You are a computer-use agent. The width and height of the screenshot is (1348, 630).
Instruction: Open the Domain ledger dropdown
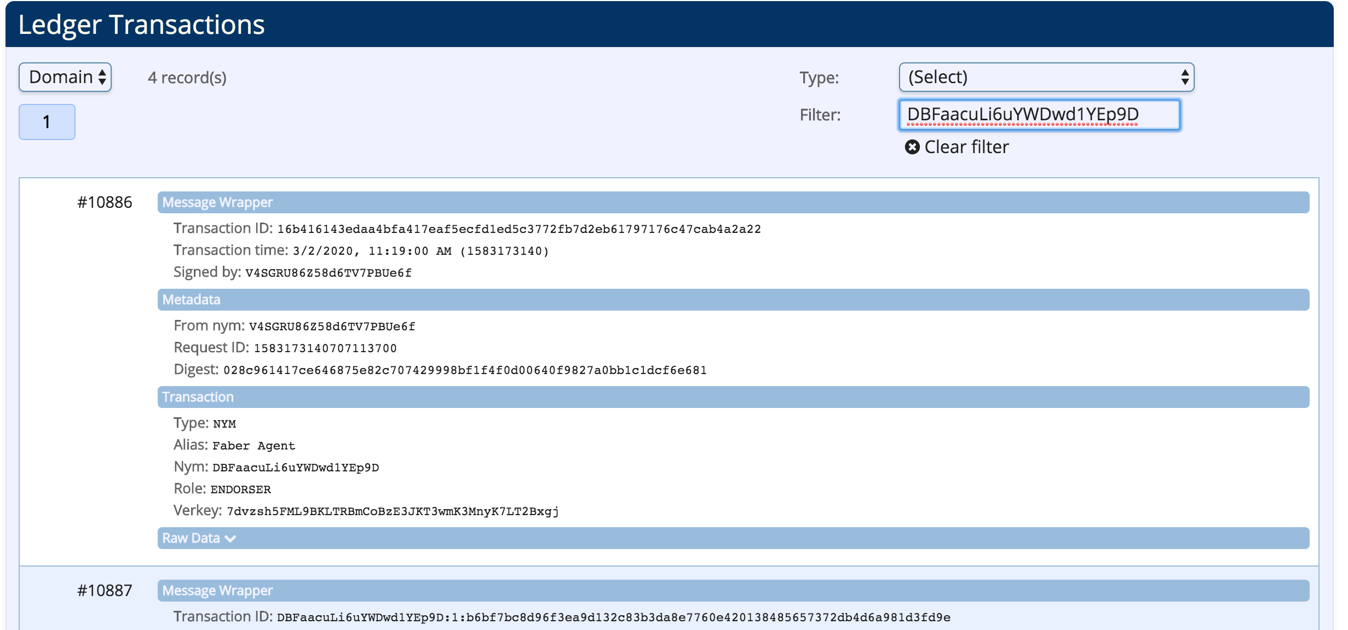click(x=64, y=77)
